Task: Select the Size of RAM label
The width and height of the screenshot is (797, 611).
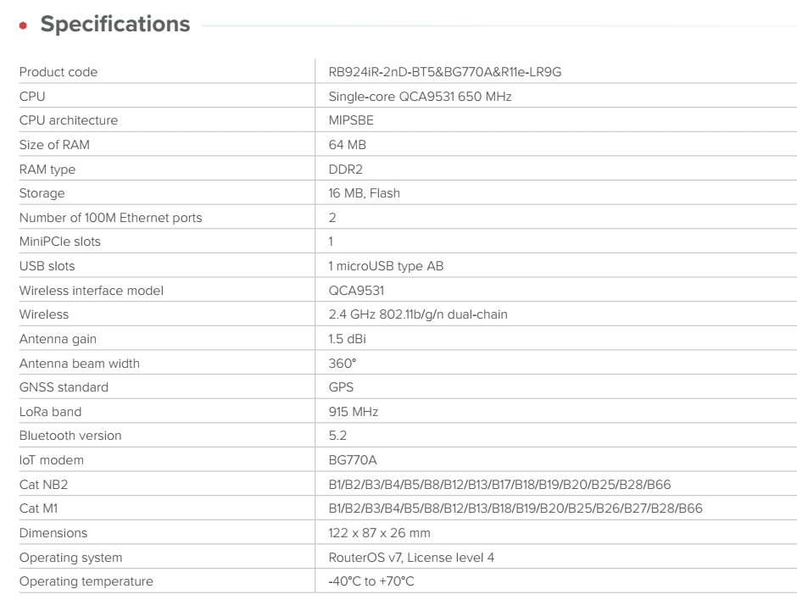Action: [54, 145]
